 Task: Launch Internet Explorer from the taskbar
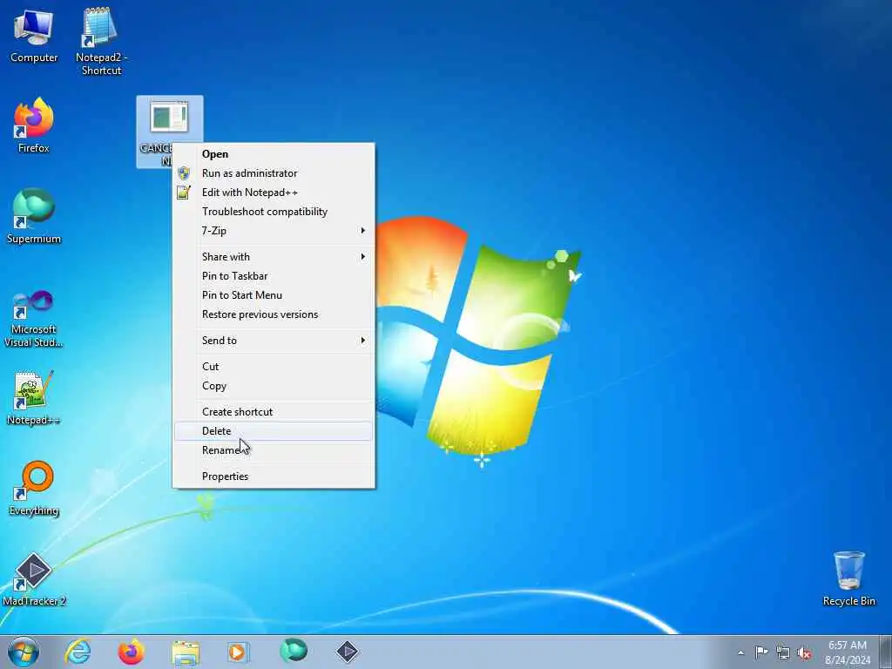[x=78, y=652]
